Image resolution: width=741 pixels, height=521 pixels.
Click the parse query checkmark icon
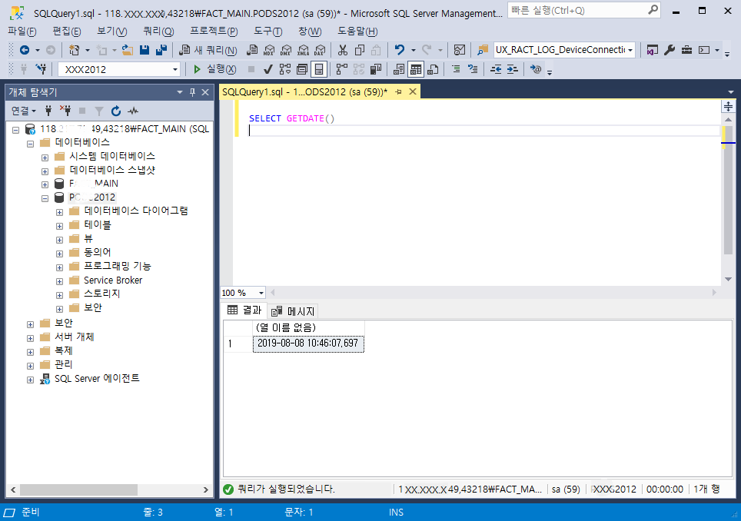(x=268, y=69)
